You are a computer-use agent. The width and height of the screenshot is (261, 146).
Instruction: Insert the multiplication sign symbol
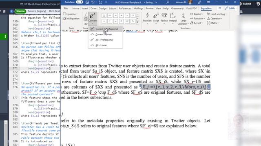(133, 15)
